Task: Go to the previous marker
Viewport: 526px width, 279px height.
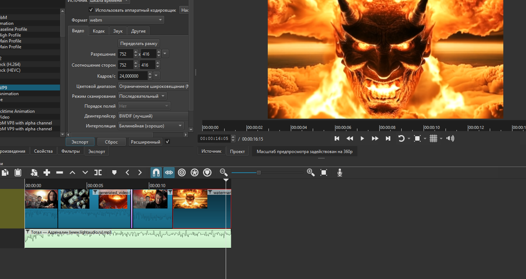Action: 127,172
